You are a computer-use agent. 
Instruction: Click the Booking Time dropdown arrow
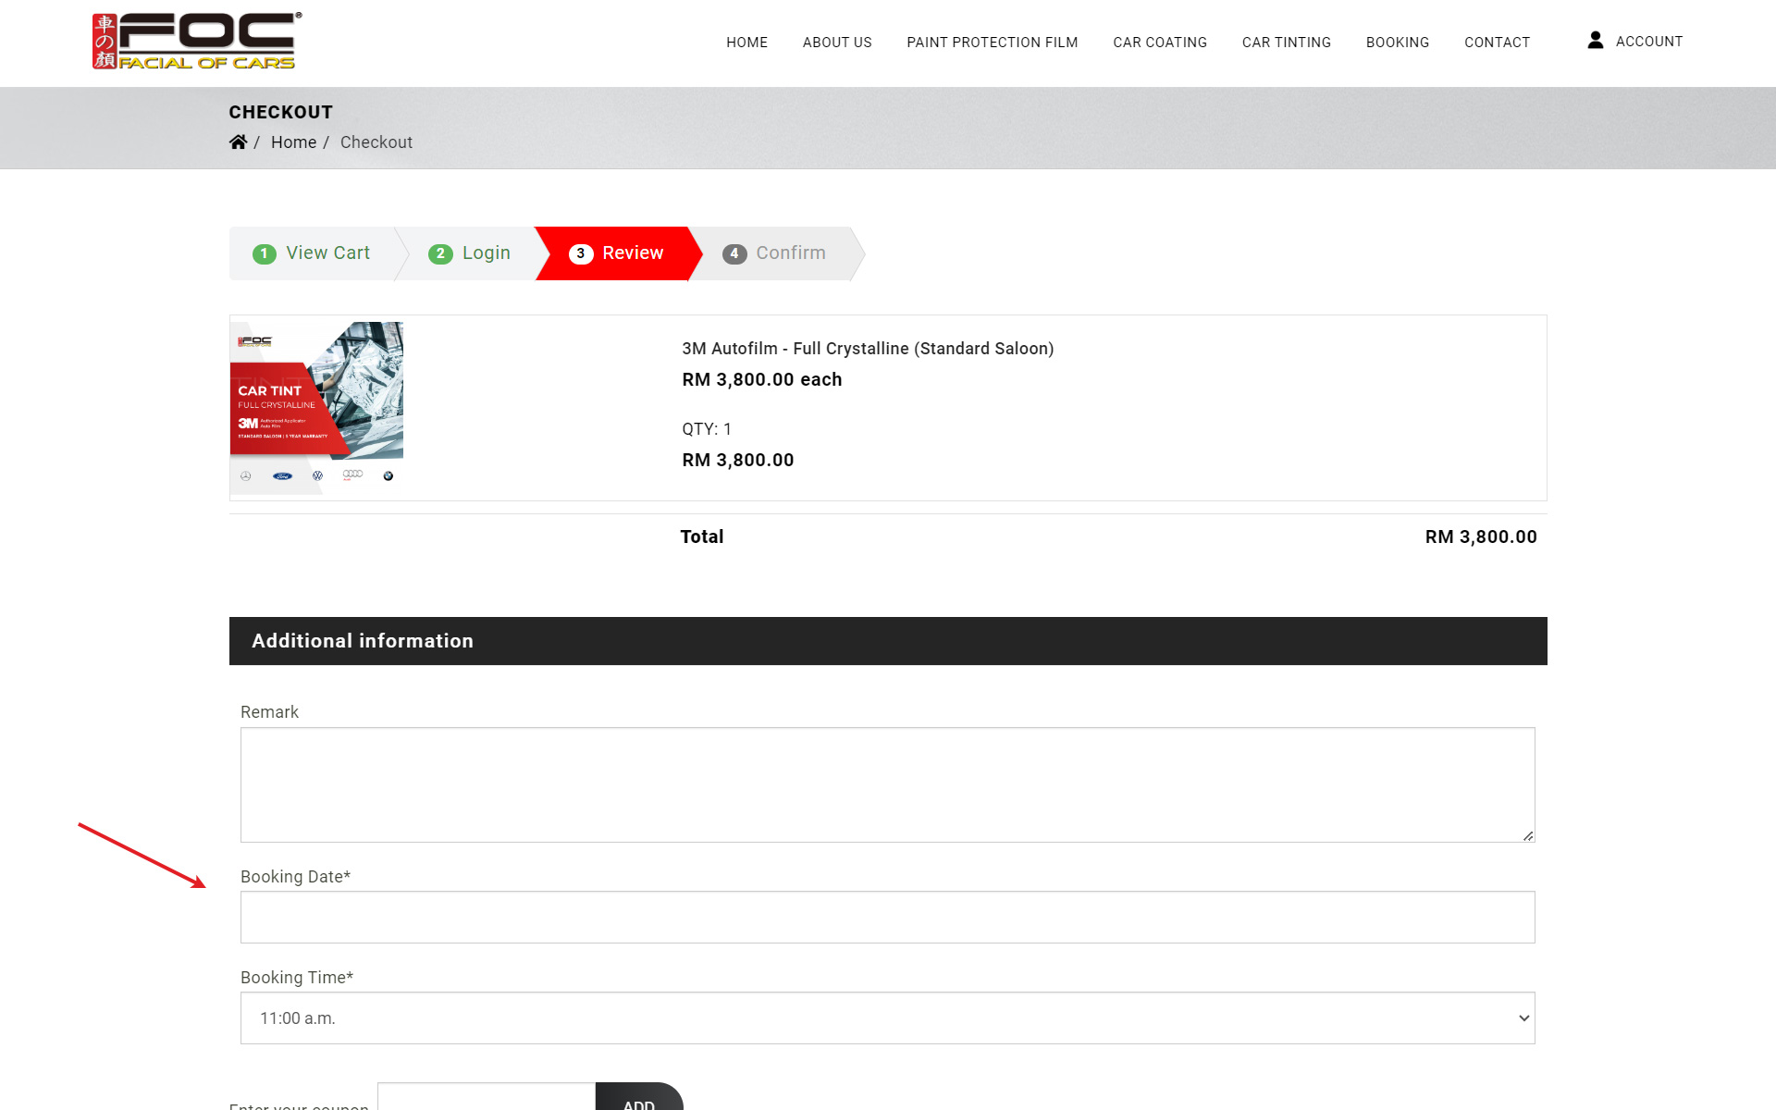coord(1523,1017)
